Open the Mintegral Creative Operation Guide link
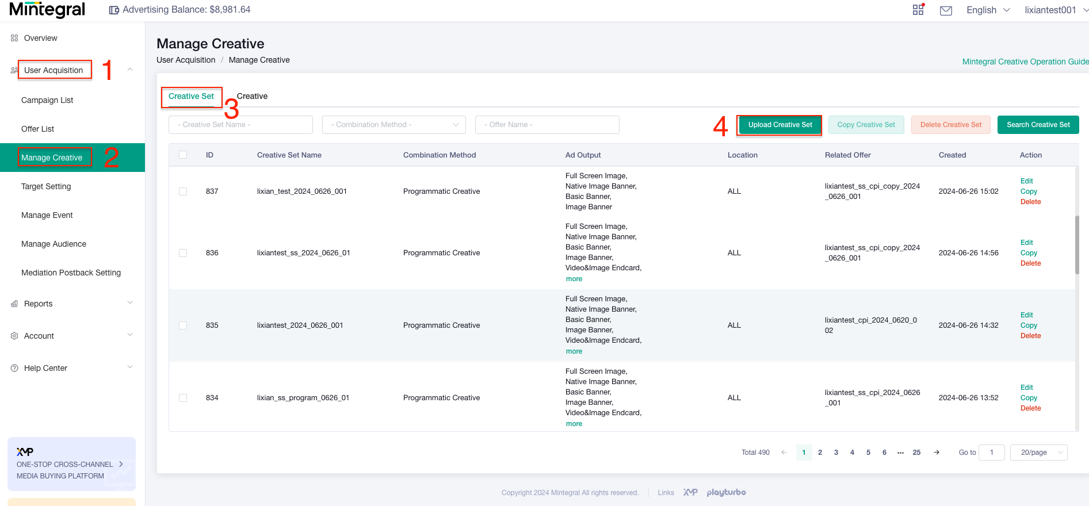This screenshot has height=506, width=1089. coord(1025,62)
